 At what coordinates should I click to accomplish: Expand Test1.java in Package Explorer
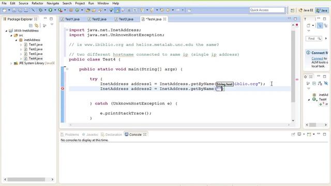[21, 45]
